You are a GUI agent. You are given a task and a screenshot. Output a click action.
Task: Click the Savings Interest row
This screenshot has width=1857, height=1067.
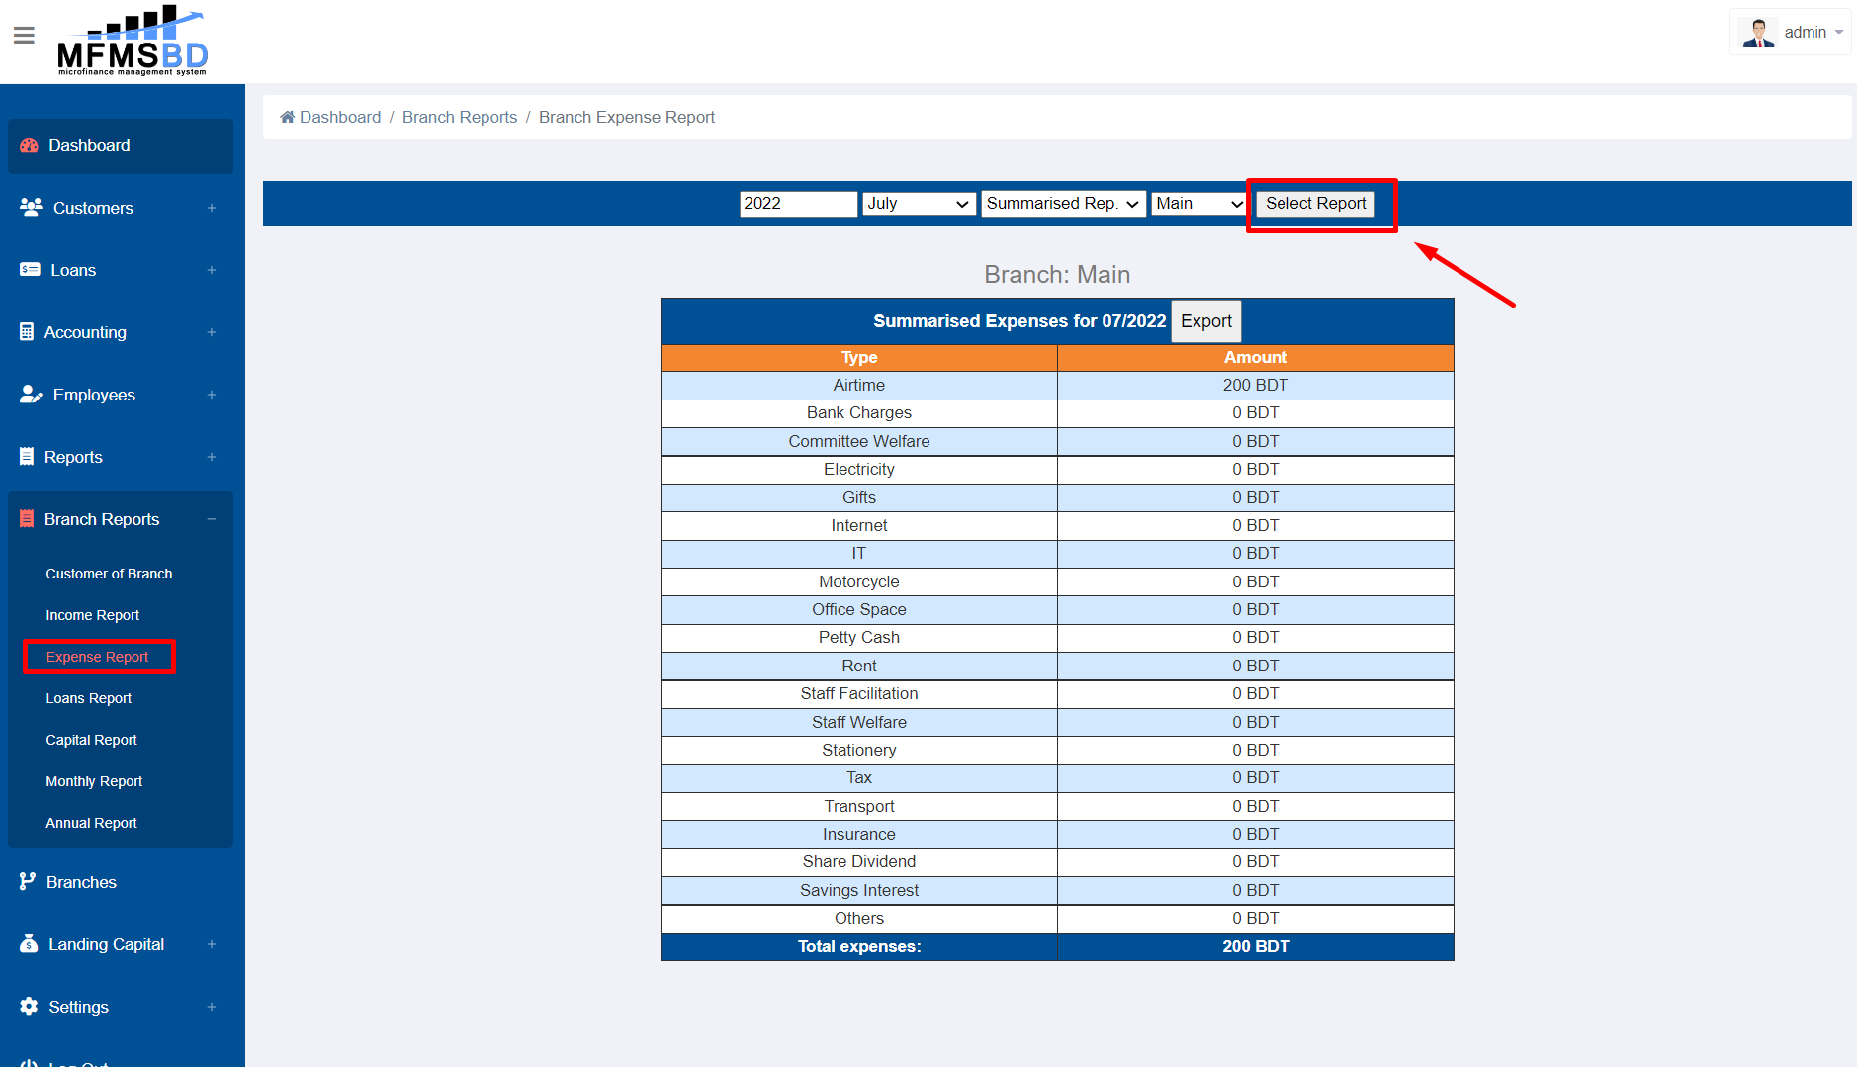pyautogui.click(x=1057, y=891)
